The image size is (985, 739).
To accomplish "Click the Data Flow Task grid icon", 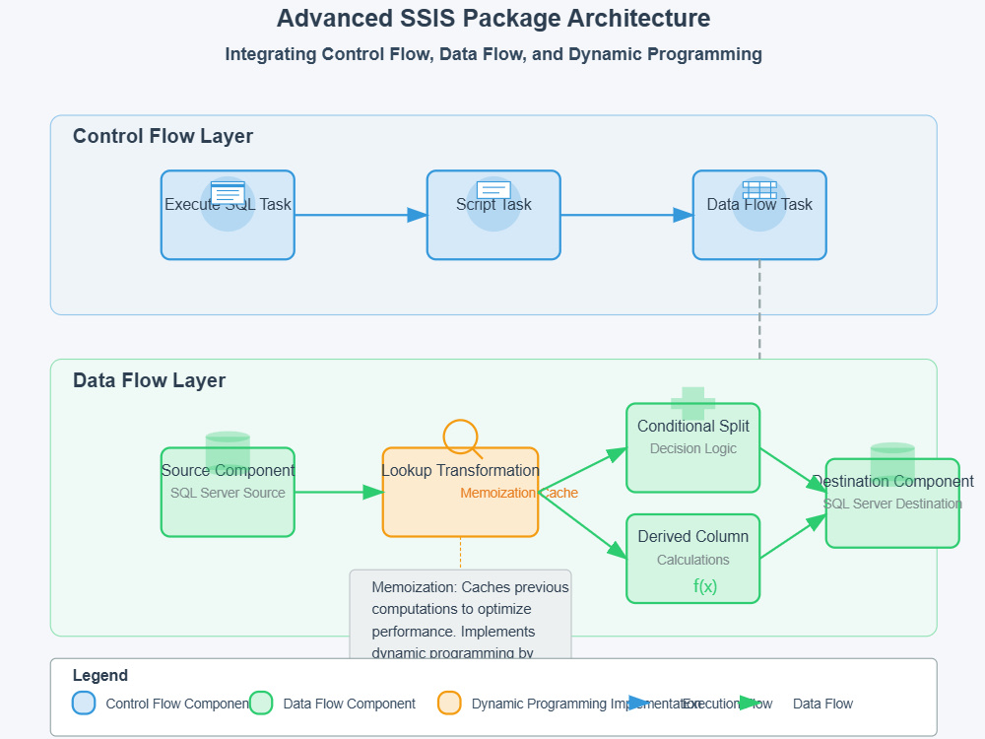I will [759, 190].
